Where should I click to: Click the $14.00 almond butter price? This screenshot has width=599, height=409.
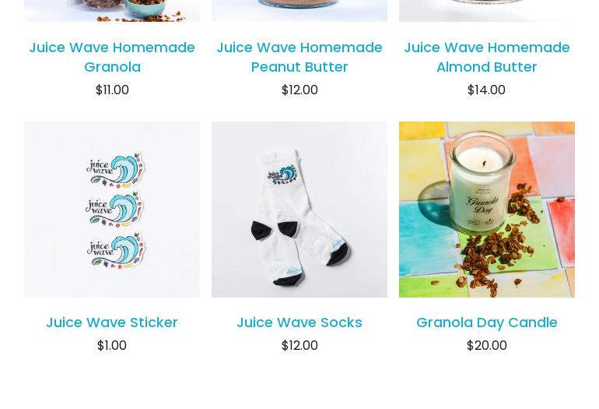[x=487, y=90]
